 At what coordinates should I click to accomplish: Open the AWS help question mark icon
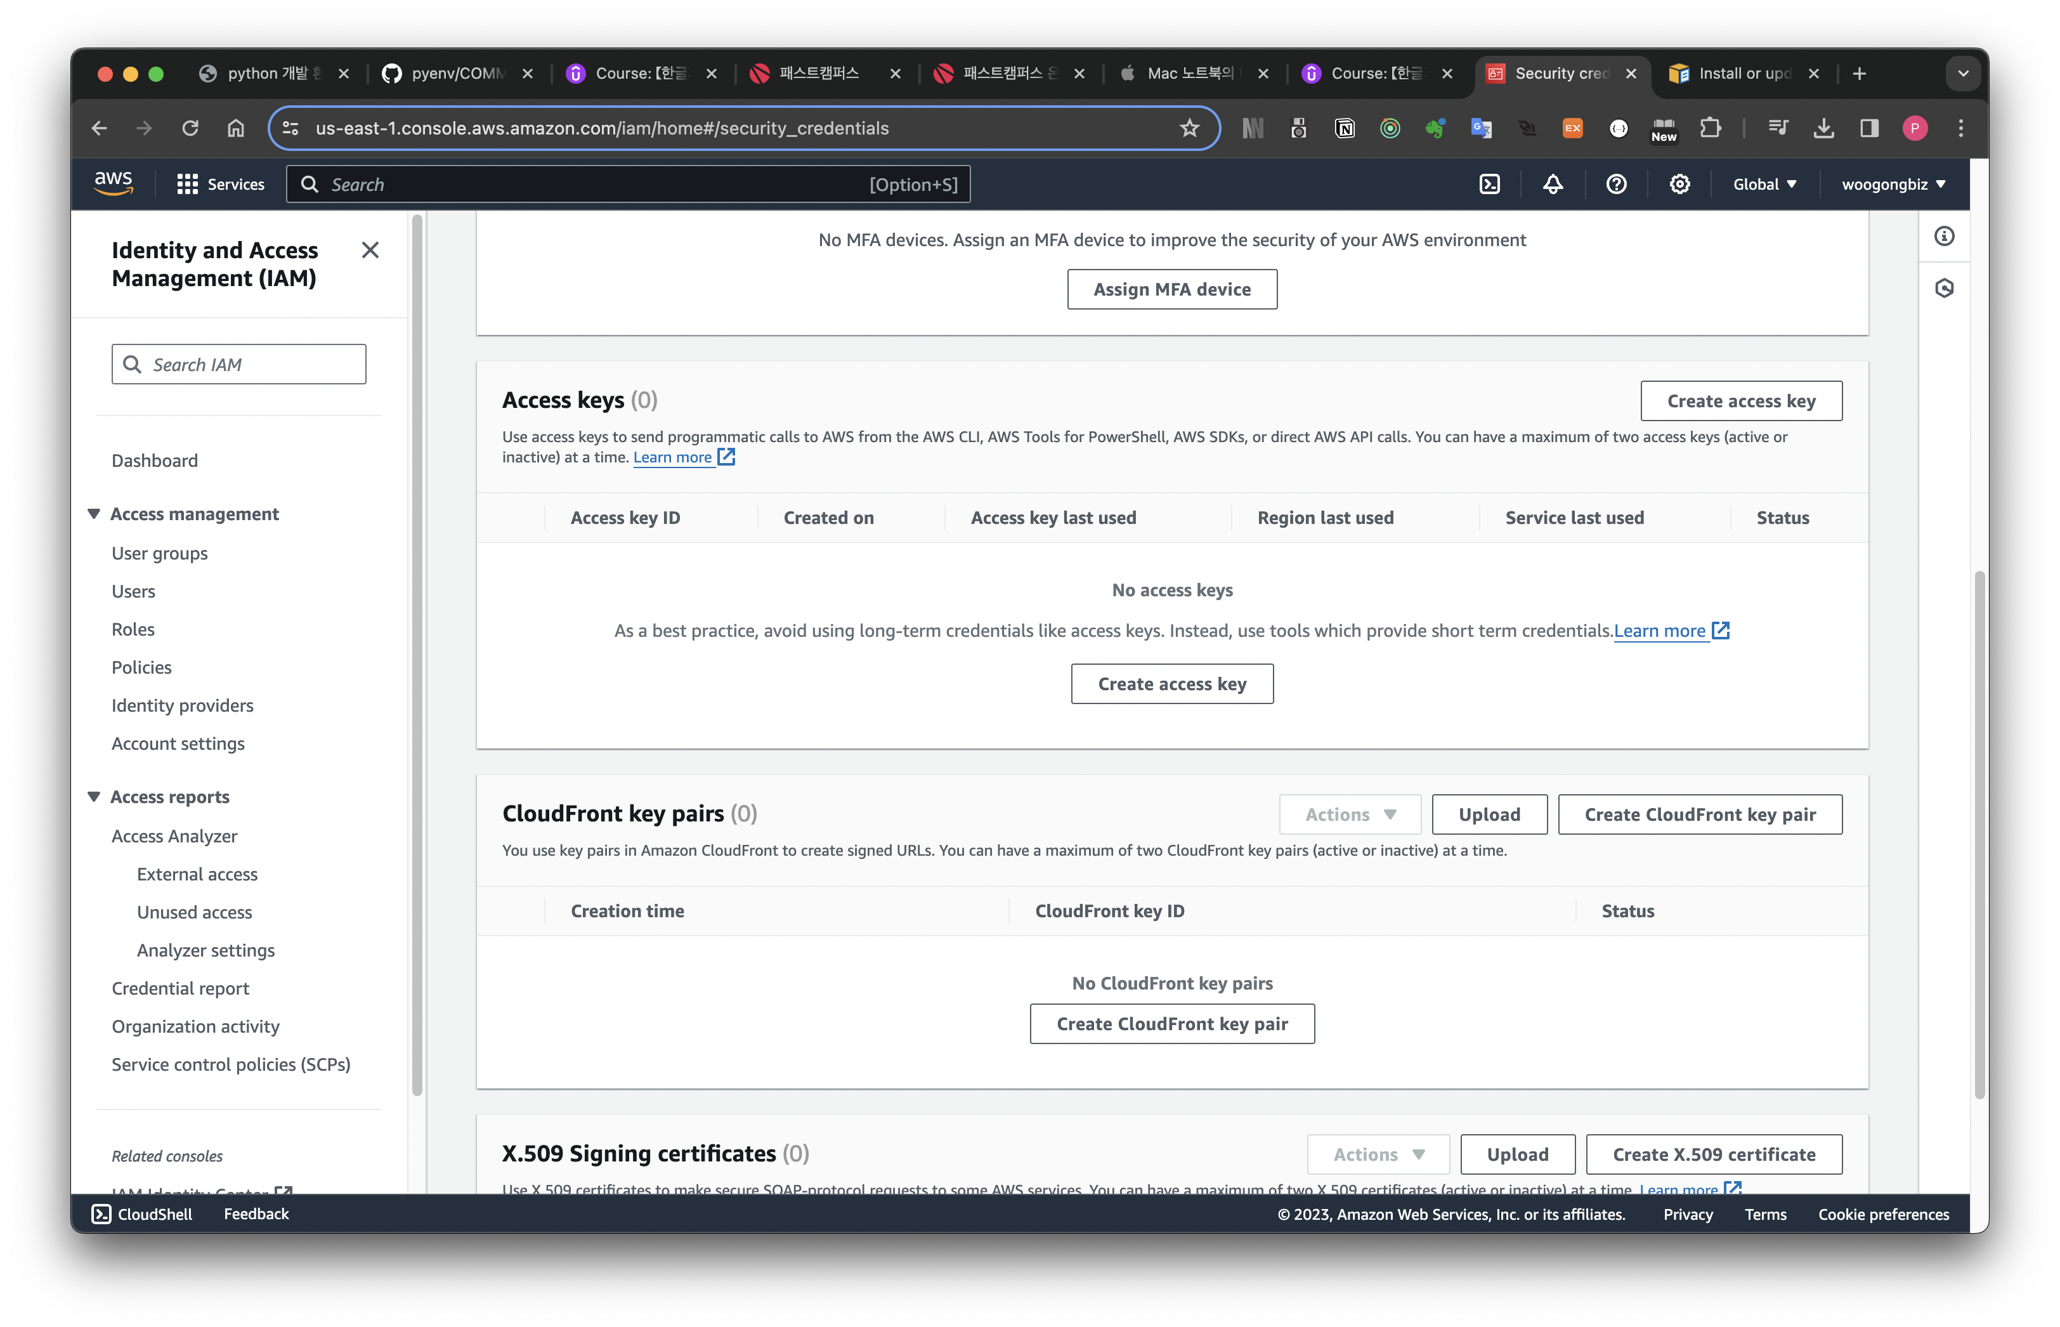coord(1616,185)
